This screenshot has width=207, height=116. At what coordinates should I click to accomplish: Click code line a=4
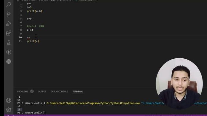point(29,4)
